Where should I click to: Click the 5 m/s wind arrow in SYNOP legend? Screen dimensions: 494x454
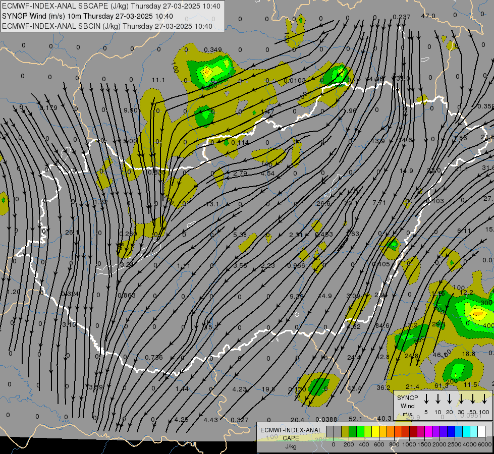(426, 399)
